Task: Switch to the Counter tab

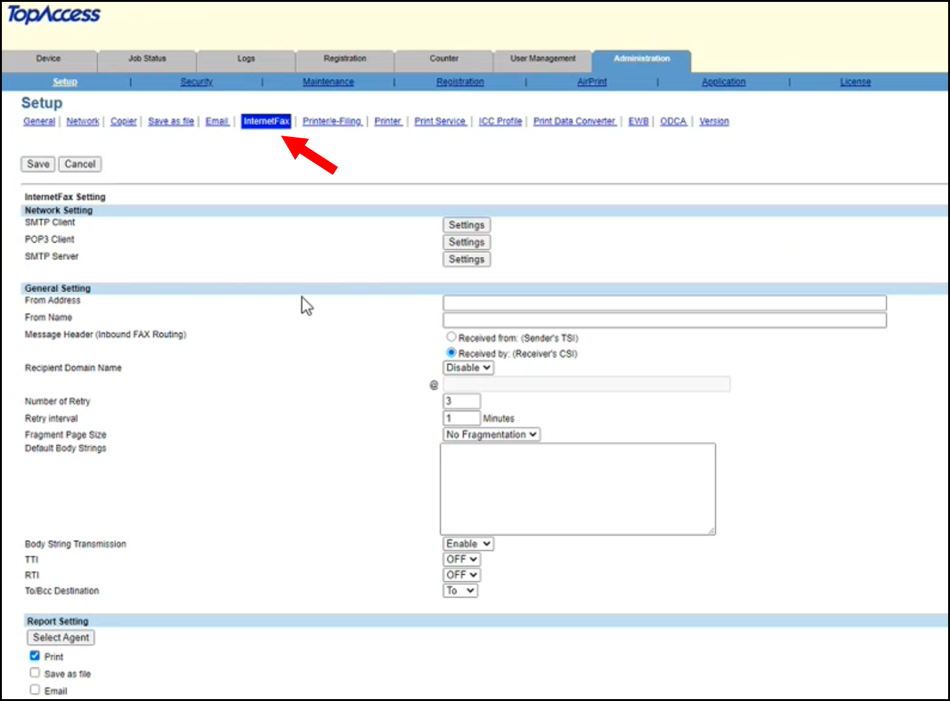Action: [443, 59]
